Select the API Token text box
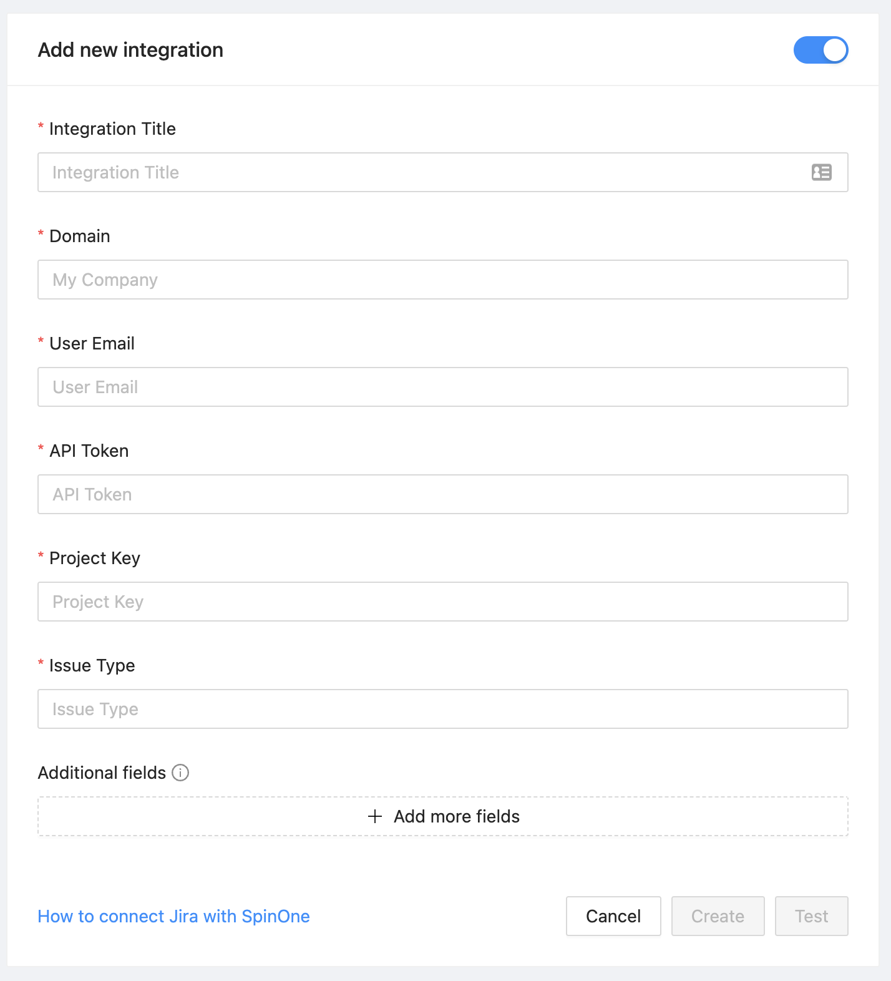891x981 pixels. pyautogui.click(x=442, y=494)
